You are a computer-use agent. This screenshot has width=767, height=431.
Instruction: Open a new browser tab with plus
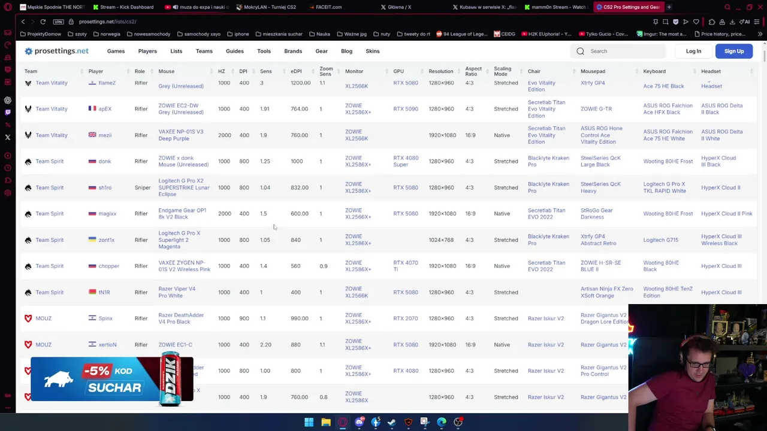669,7
